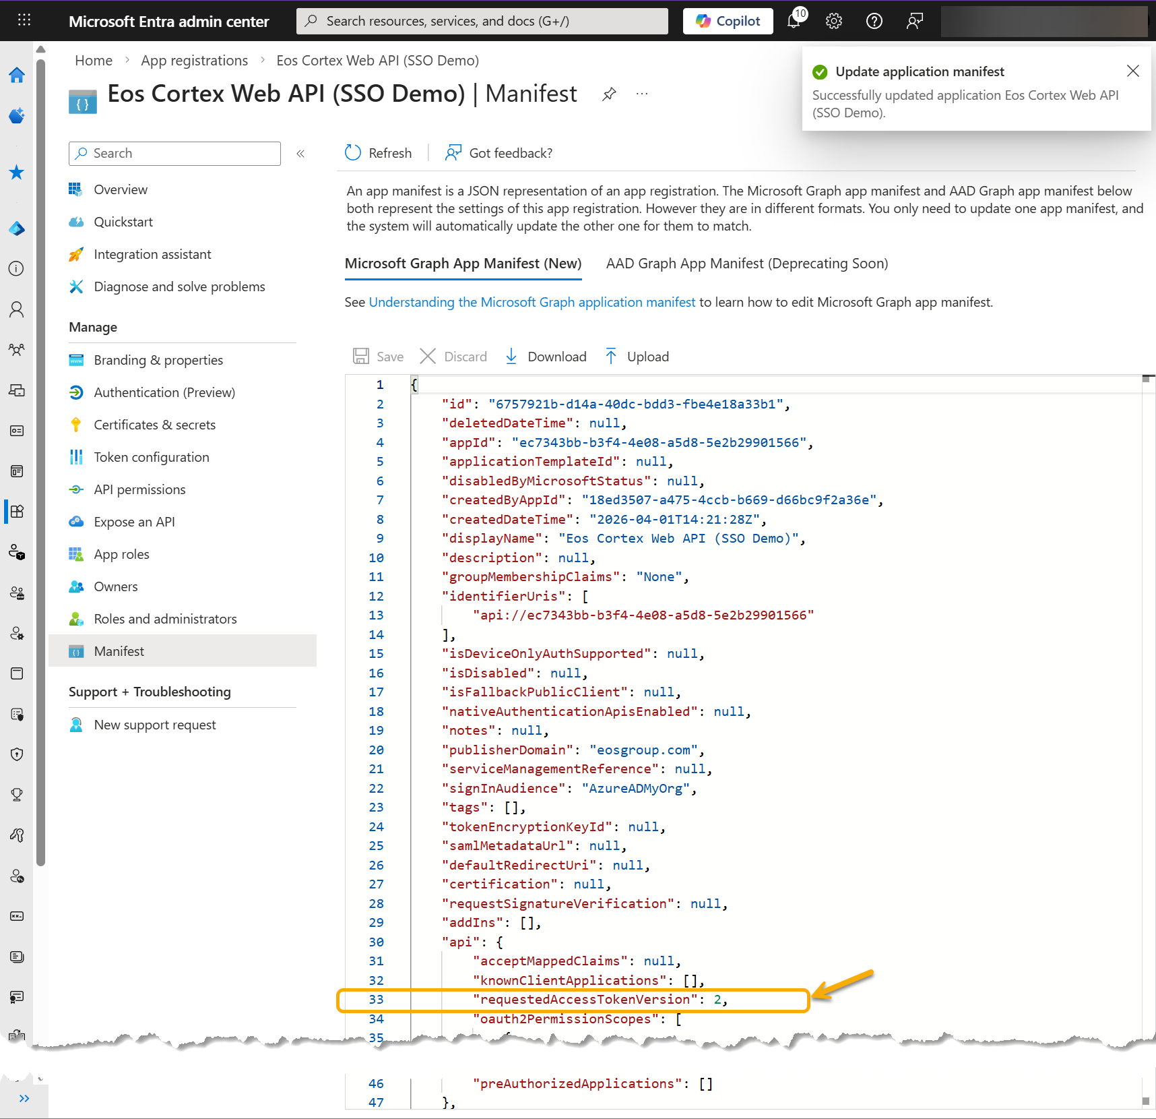Open the more options ellipsis by title
Viewport: 1156px width, 1119px height.
[642, 94]
